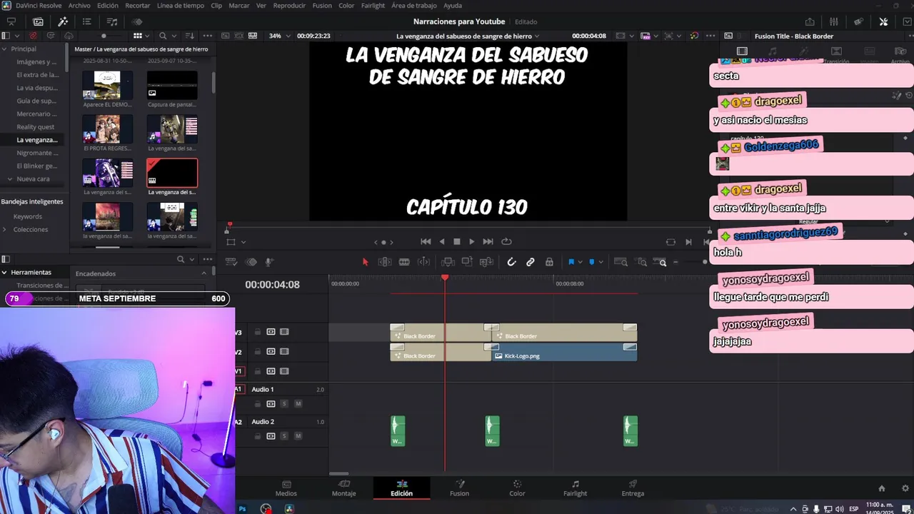Collapse the Principal bin tree
Viewport: 914px width, 514px height.
[4, 49]
